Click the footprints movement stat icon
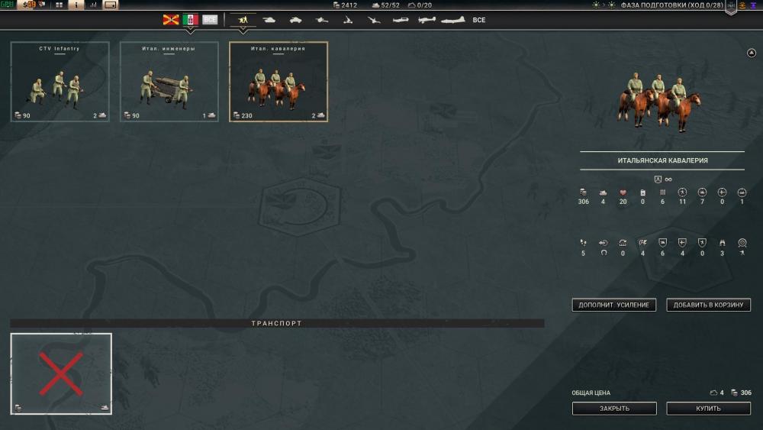This screenshot has height=430, width=763. click(x=583, y=243)
